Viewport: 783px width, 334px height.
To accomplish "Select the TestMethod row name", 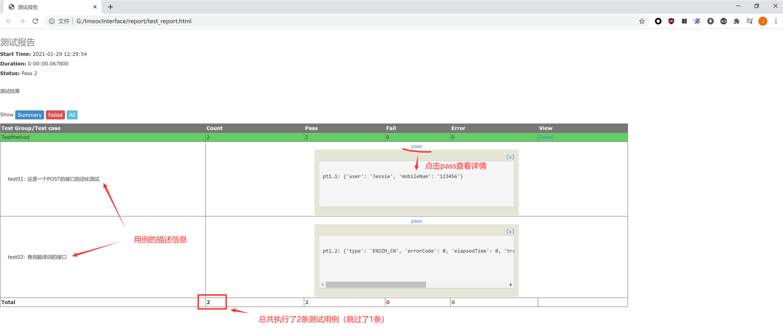I will coord(15,137).
